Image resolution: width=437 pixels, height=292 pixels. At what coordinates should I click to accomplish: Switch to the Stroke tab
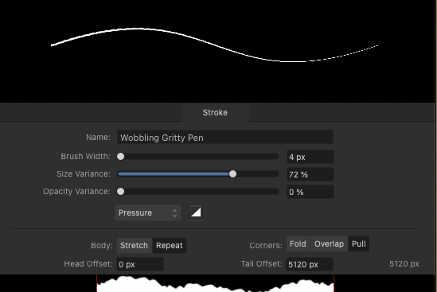pyautogui.click(x=215, y=112)
